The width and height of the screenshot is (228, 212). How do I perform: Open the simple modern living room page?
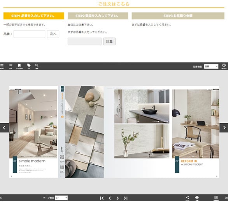33,132
